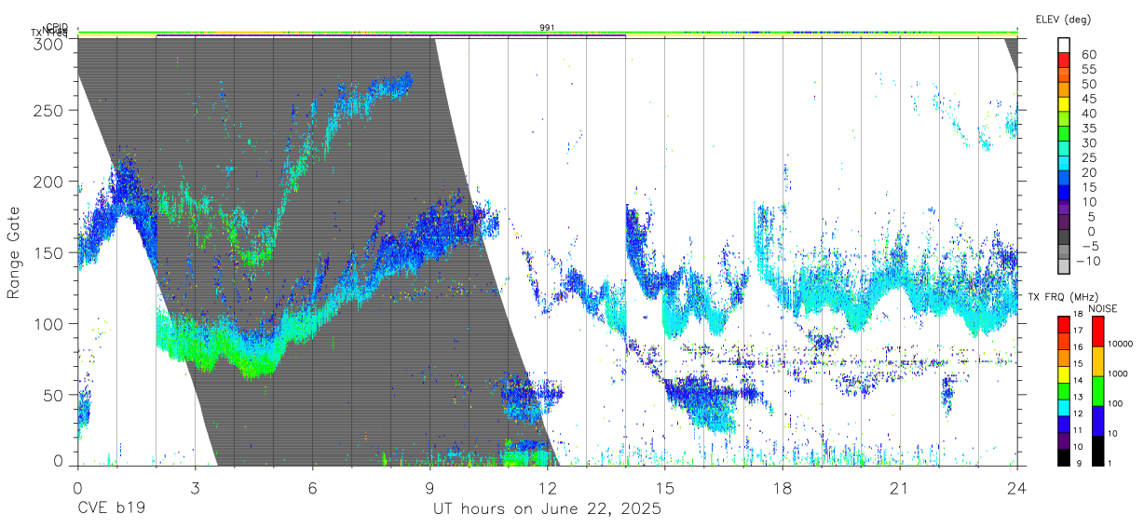Click the 200 tick on Range Gate axis
The width and height of the screenshot is (1144, 528).
click(49, 181)
